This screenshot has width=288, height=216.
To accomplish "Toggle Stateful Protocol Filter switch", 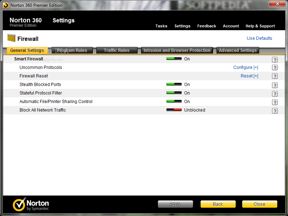I will pos(174,93).
